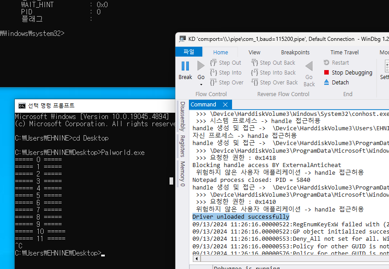This screenshot has height=269, width=389.
Task: Click the Step Into Back button
Action: (x=273, y=73)
